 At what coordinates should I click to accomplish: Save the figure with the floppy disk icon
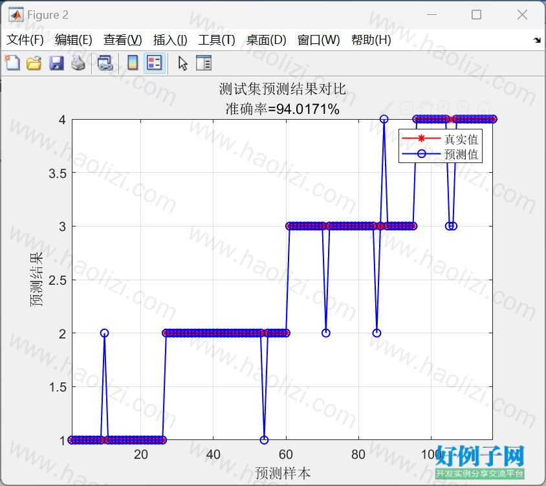(56, 63)
